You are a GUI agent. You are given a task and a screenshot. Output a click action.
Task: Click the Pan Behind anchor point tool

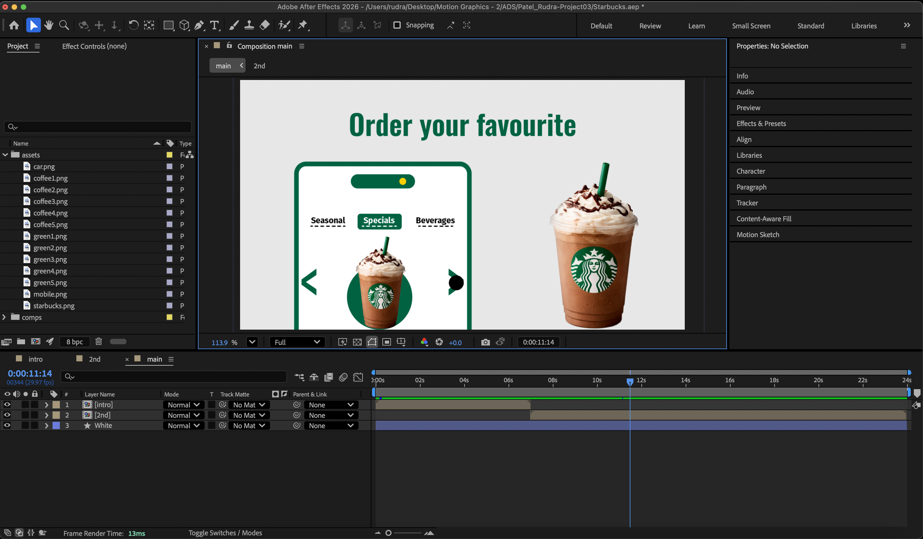click(149, 25)
